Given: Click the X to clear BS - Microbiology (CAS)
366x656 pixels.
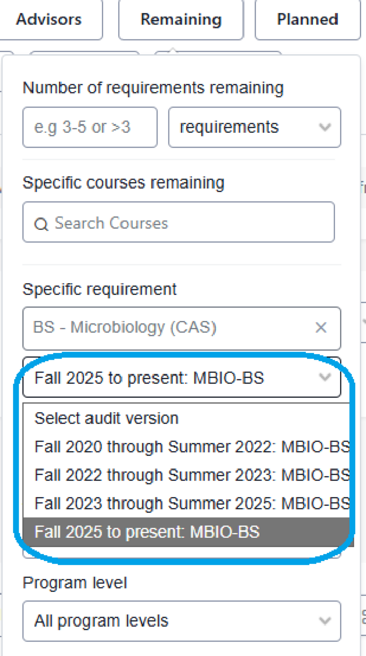Looking at the screenshot, I should point(321,328).
